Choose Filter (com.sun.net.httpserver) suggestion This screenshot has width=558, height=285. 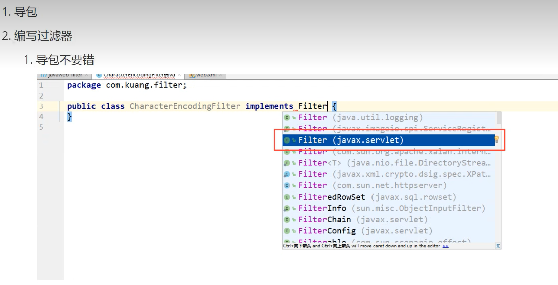coord(389,186)
